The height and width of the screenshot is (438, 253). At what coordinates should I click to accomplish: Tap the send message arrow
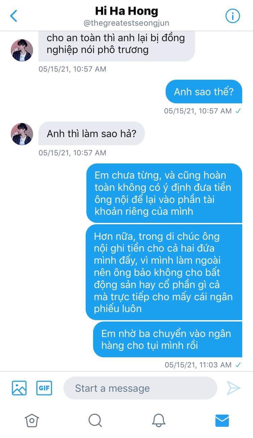click(x=233, y=388)
